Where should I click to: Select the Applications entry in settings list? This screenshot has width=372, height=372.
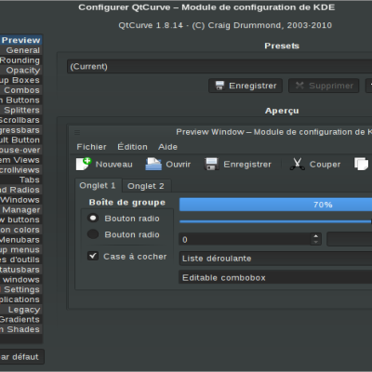click(x=20, y=299)
